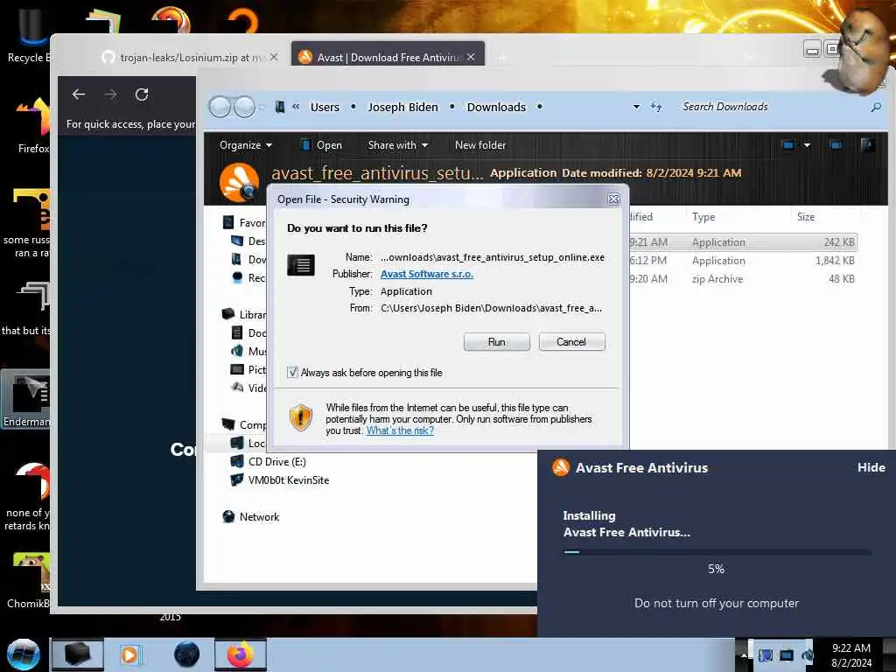
Task: Select the zip Archive 48 KB row
Action: pos(742,279)
